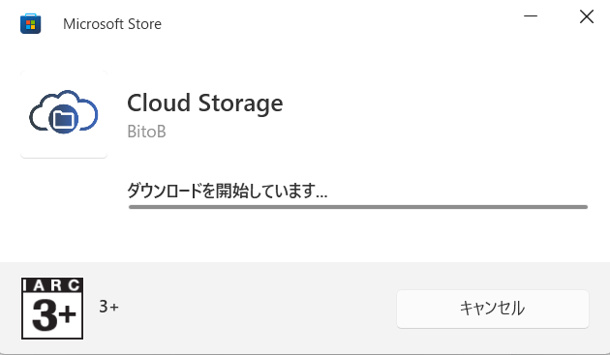Click the gray footer beside the 3+ label
The height and width of the screenshot is (355, 610).
point(253,309)
